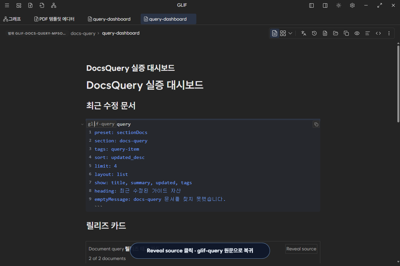Click the large 'DocsQuery 실증 대시보드' title
The image size is (400, 266).
pos(145,85)
